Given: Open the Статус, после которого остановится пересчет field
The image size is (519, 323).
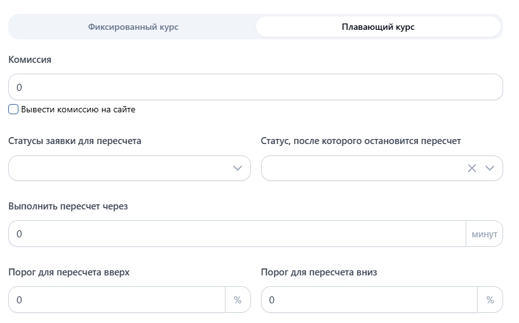Looking at the screenshot, I should tap(362, 168).
